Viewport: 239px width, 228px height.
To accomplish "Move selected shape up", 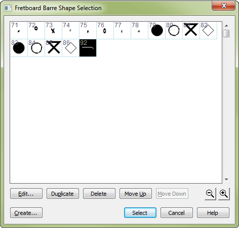I will pos(136,194).
